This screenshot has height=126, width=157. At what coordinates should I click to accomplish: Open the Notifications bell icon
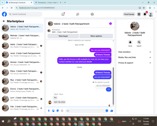(x=145, y=14)
